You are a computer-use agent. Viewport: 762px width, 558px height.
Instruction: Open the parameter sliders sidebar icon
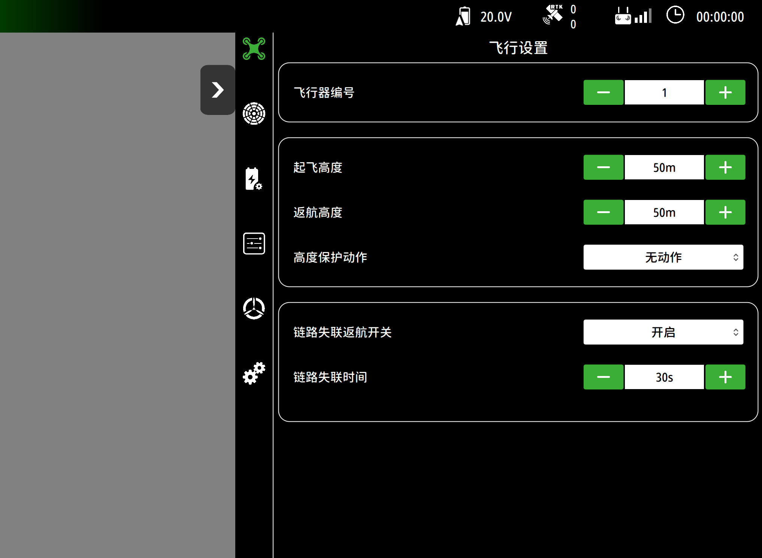tap(254, 243)
